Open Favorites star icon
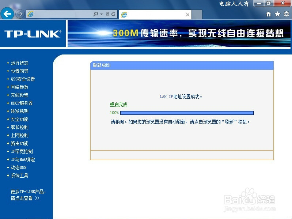 coord(277,14)
